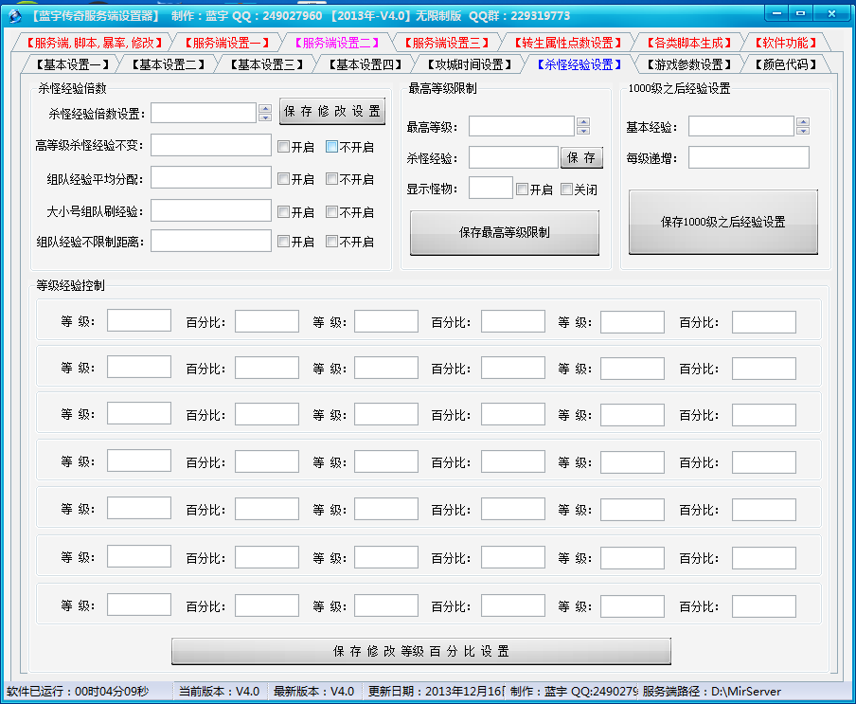This screenshot has width=856, height=704.
Task: Decrease the 最高等级 value with down arrow
Action: click(x=583, y=131)
